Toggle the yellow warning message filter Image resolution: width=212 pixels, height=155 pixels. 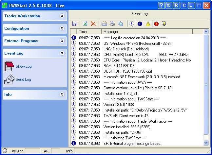click(148, 24)
